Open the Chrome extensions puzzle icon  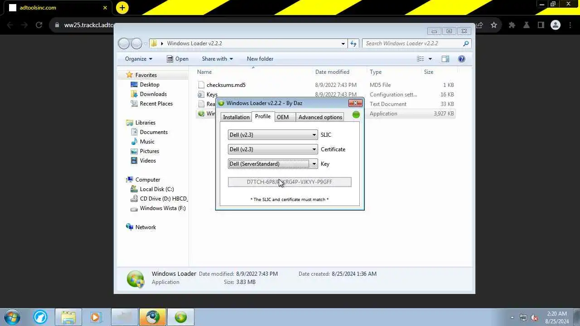[512, 25]
